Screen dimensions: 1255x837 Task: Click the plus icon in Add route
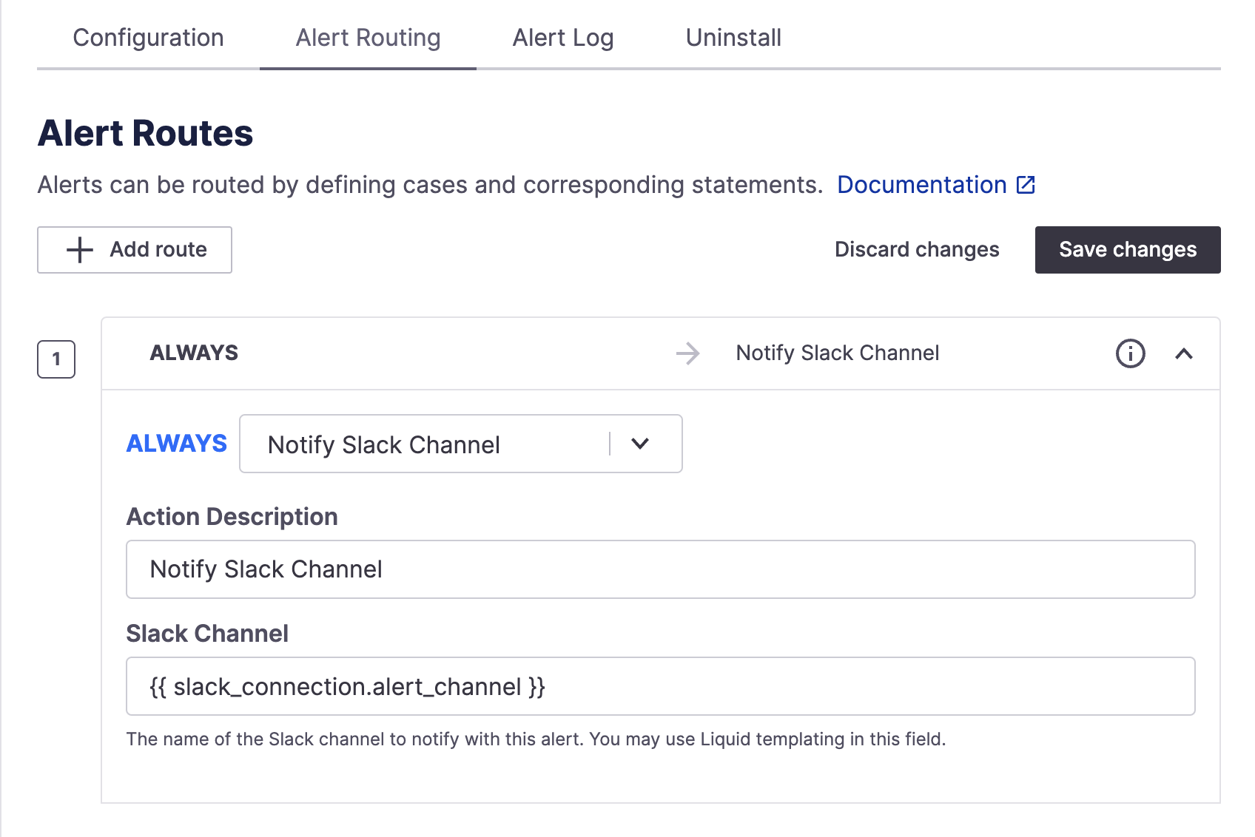click(80, 250)
